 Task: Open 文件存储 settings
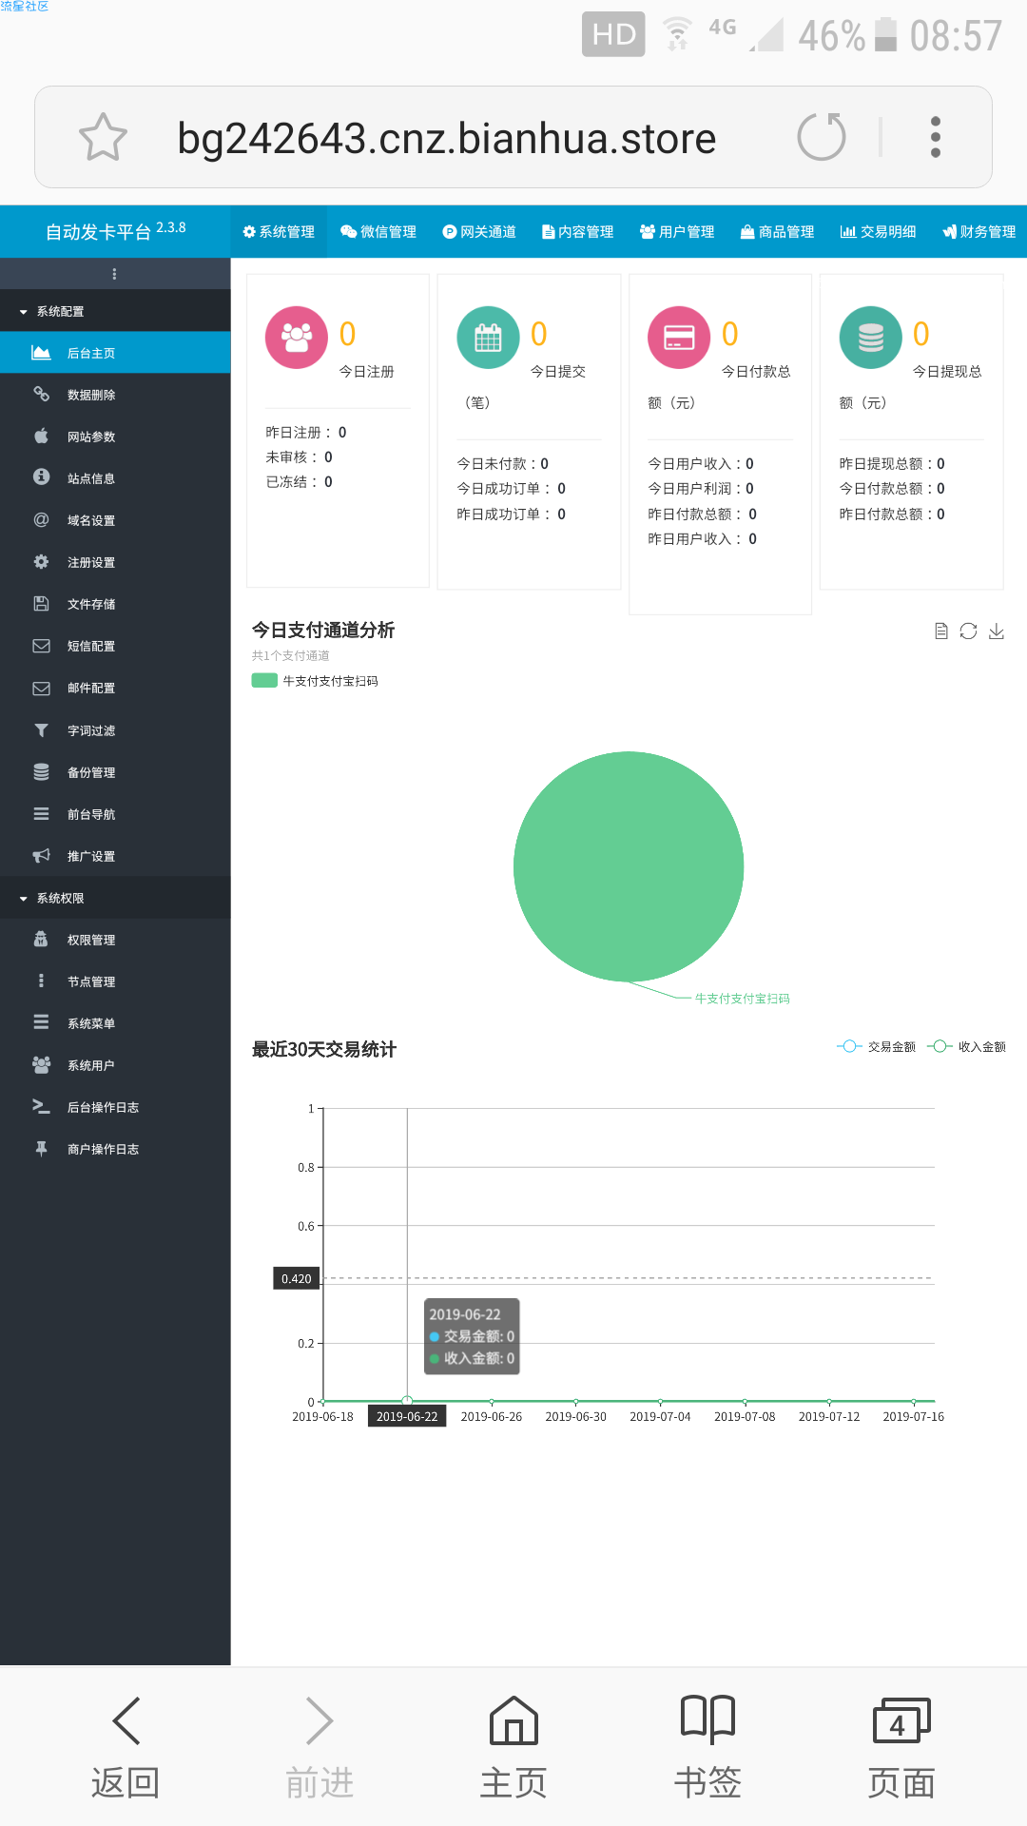[115, 604]
